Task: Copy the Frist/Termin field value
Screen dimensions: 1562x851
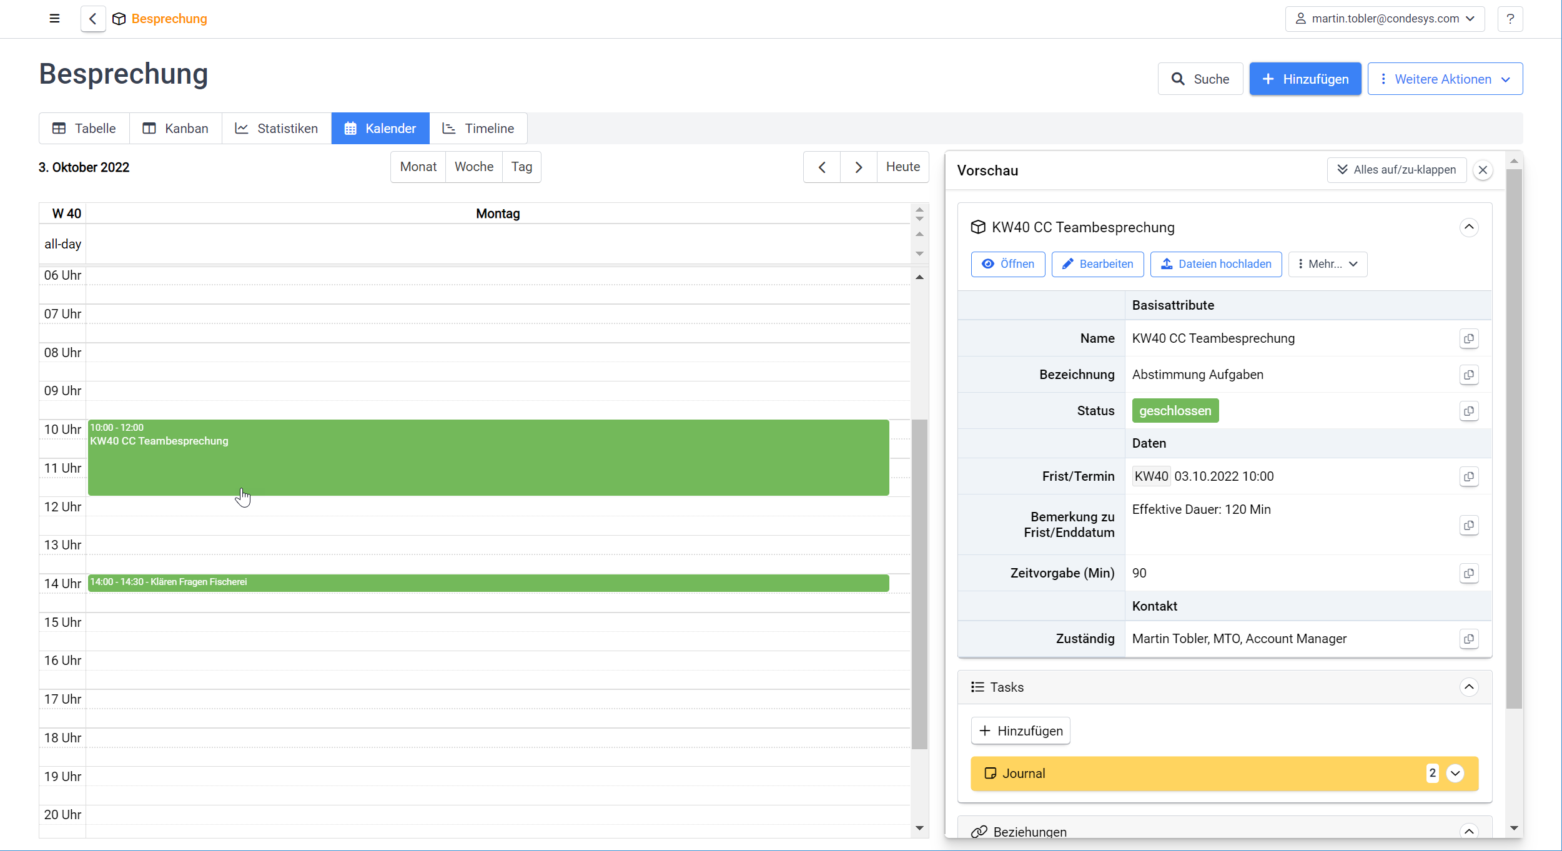Action: click(x=1469, y=476)
